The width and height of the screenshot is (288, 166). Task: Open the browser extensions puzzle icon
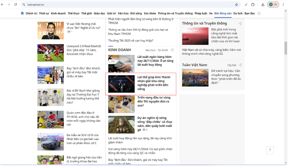click(253, 5)
